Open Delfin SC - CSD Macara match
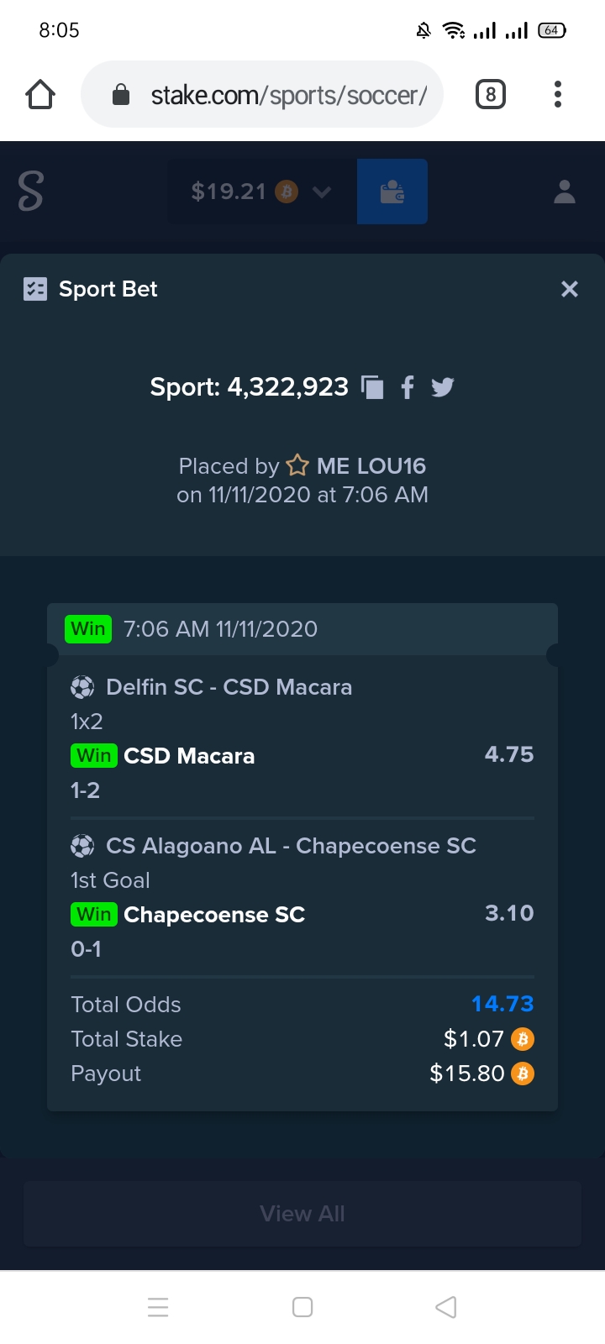 (229, 687)
